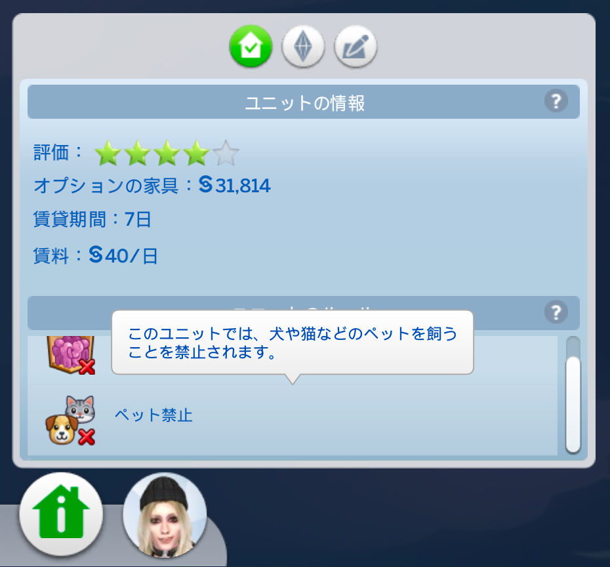Click the ユニットの情報 header bar
The width and height of the screenshot is (610, 567).
[304, 102]
